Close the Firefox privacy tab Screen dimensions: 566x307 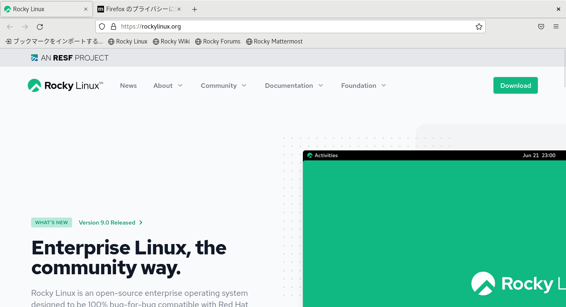coord(179,9)
